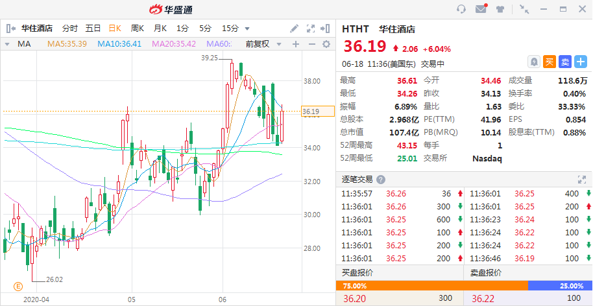The height and width of the screenshot is (306, 593).
Task: Click the 06 month axis label
Action: pyautogui.click(x=223, y=300)
